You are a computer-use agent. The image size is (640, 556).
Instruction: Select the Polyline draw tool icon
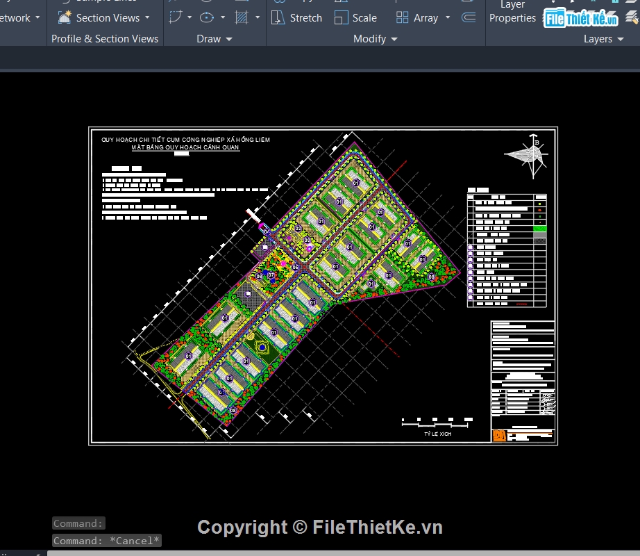point(176,17)
